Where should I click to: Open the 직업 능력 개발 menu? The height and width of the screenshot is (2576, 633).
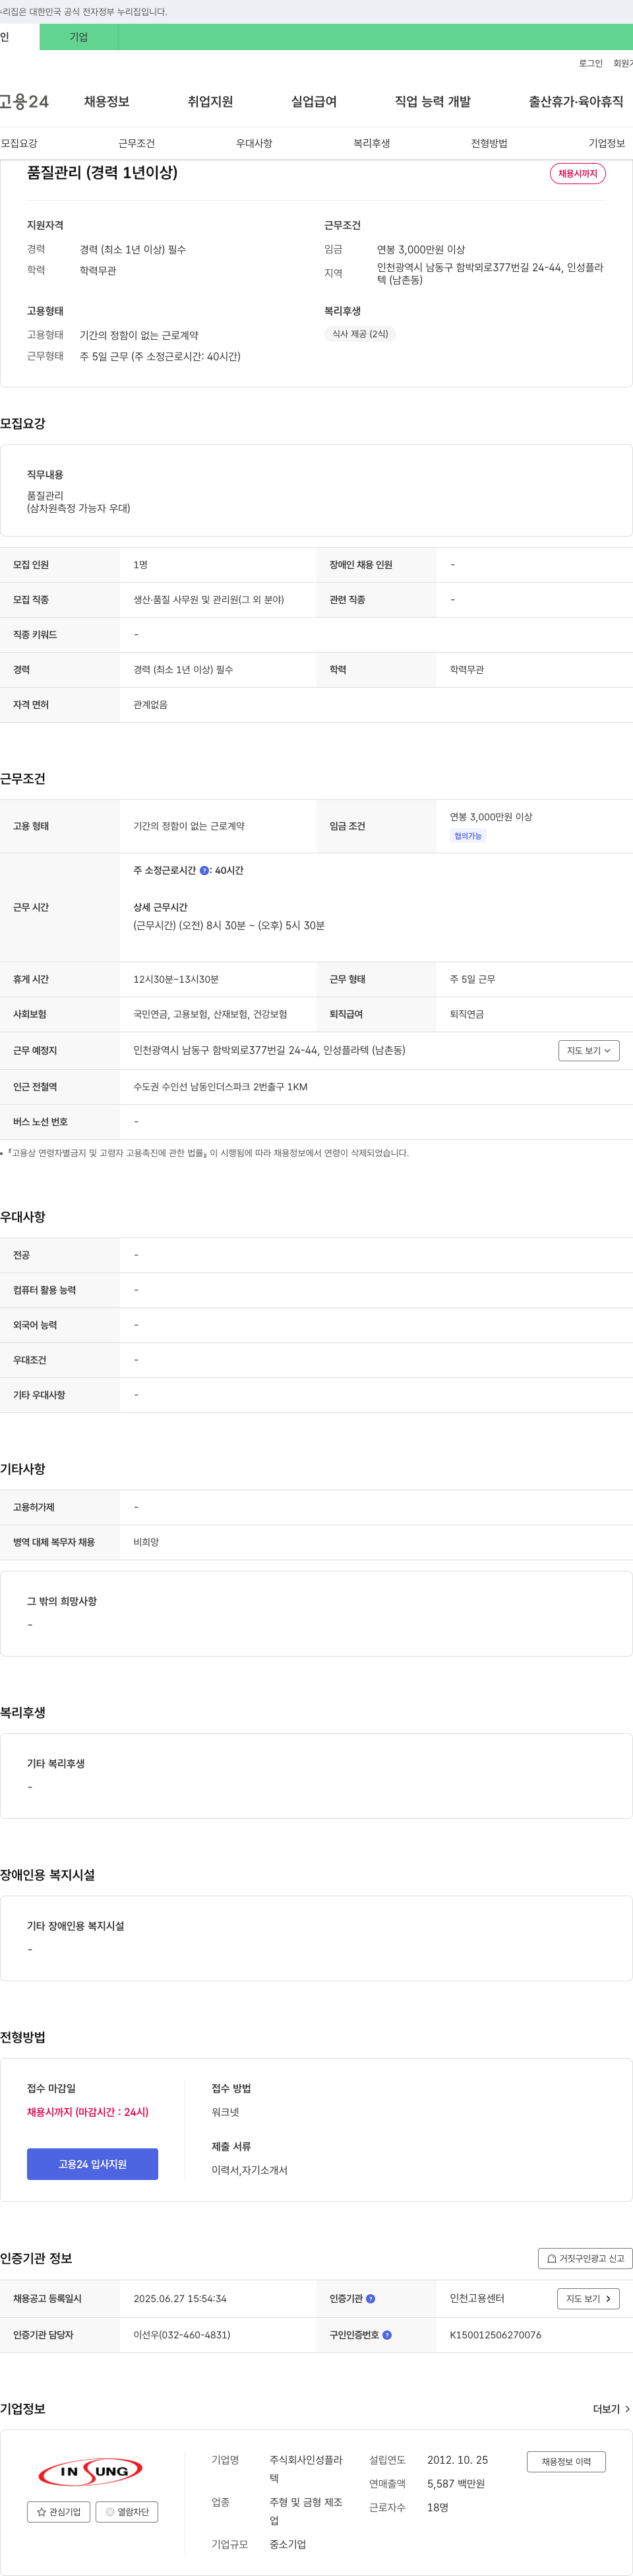433,102
